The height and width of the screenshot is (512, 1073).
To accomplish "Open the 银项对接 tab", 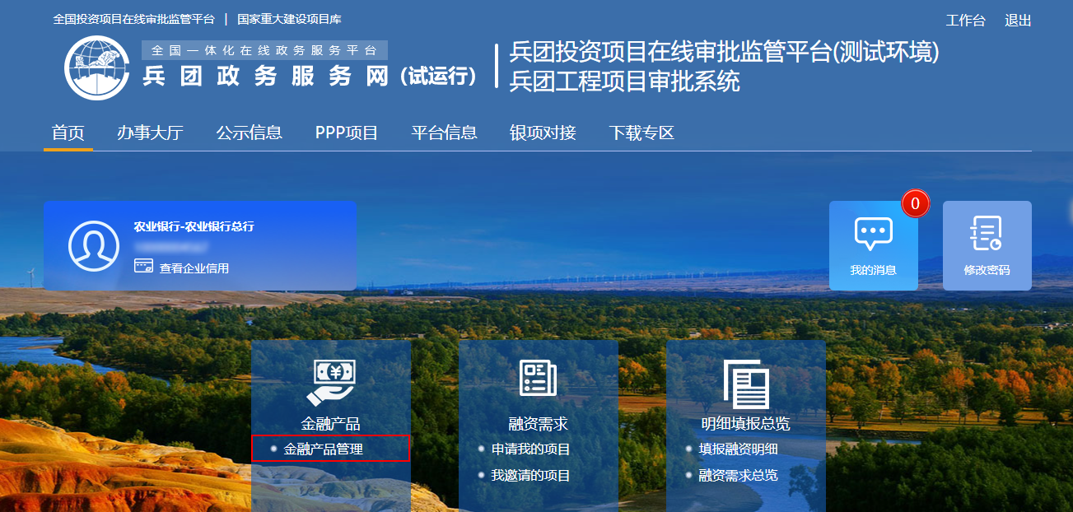I will (x=543, y=133).
